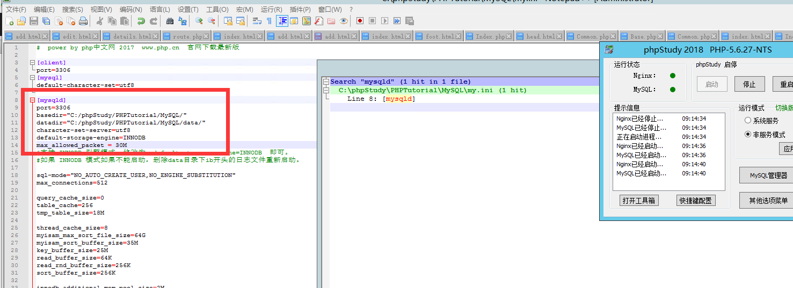Collapse the [mysqld] section fold marker

(32, 100)
